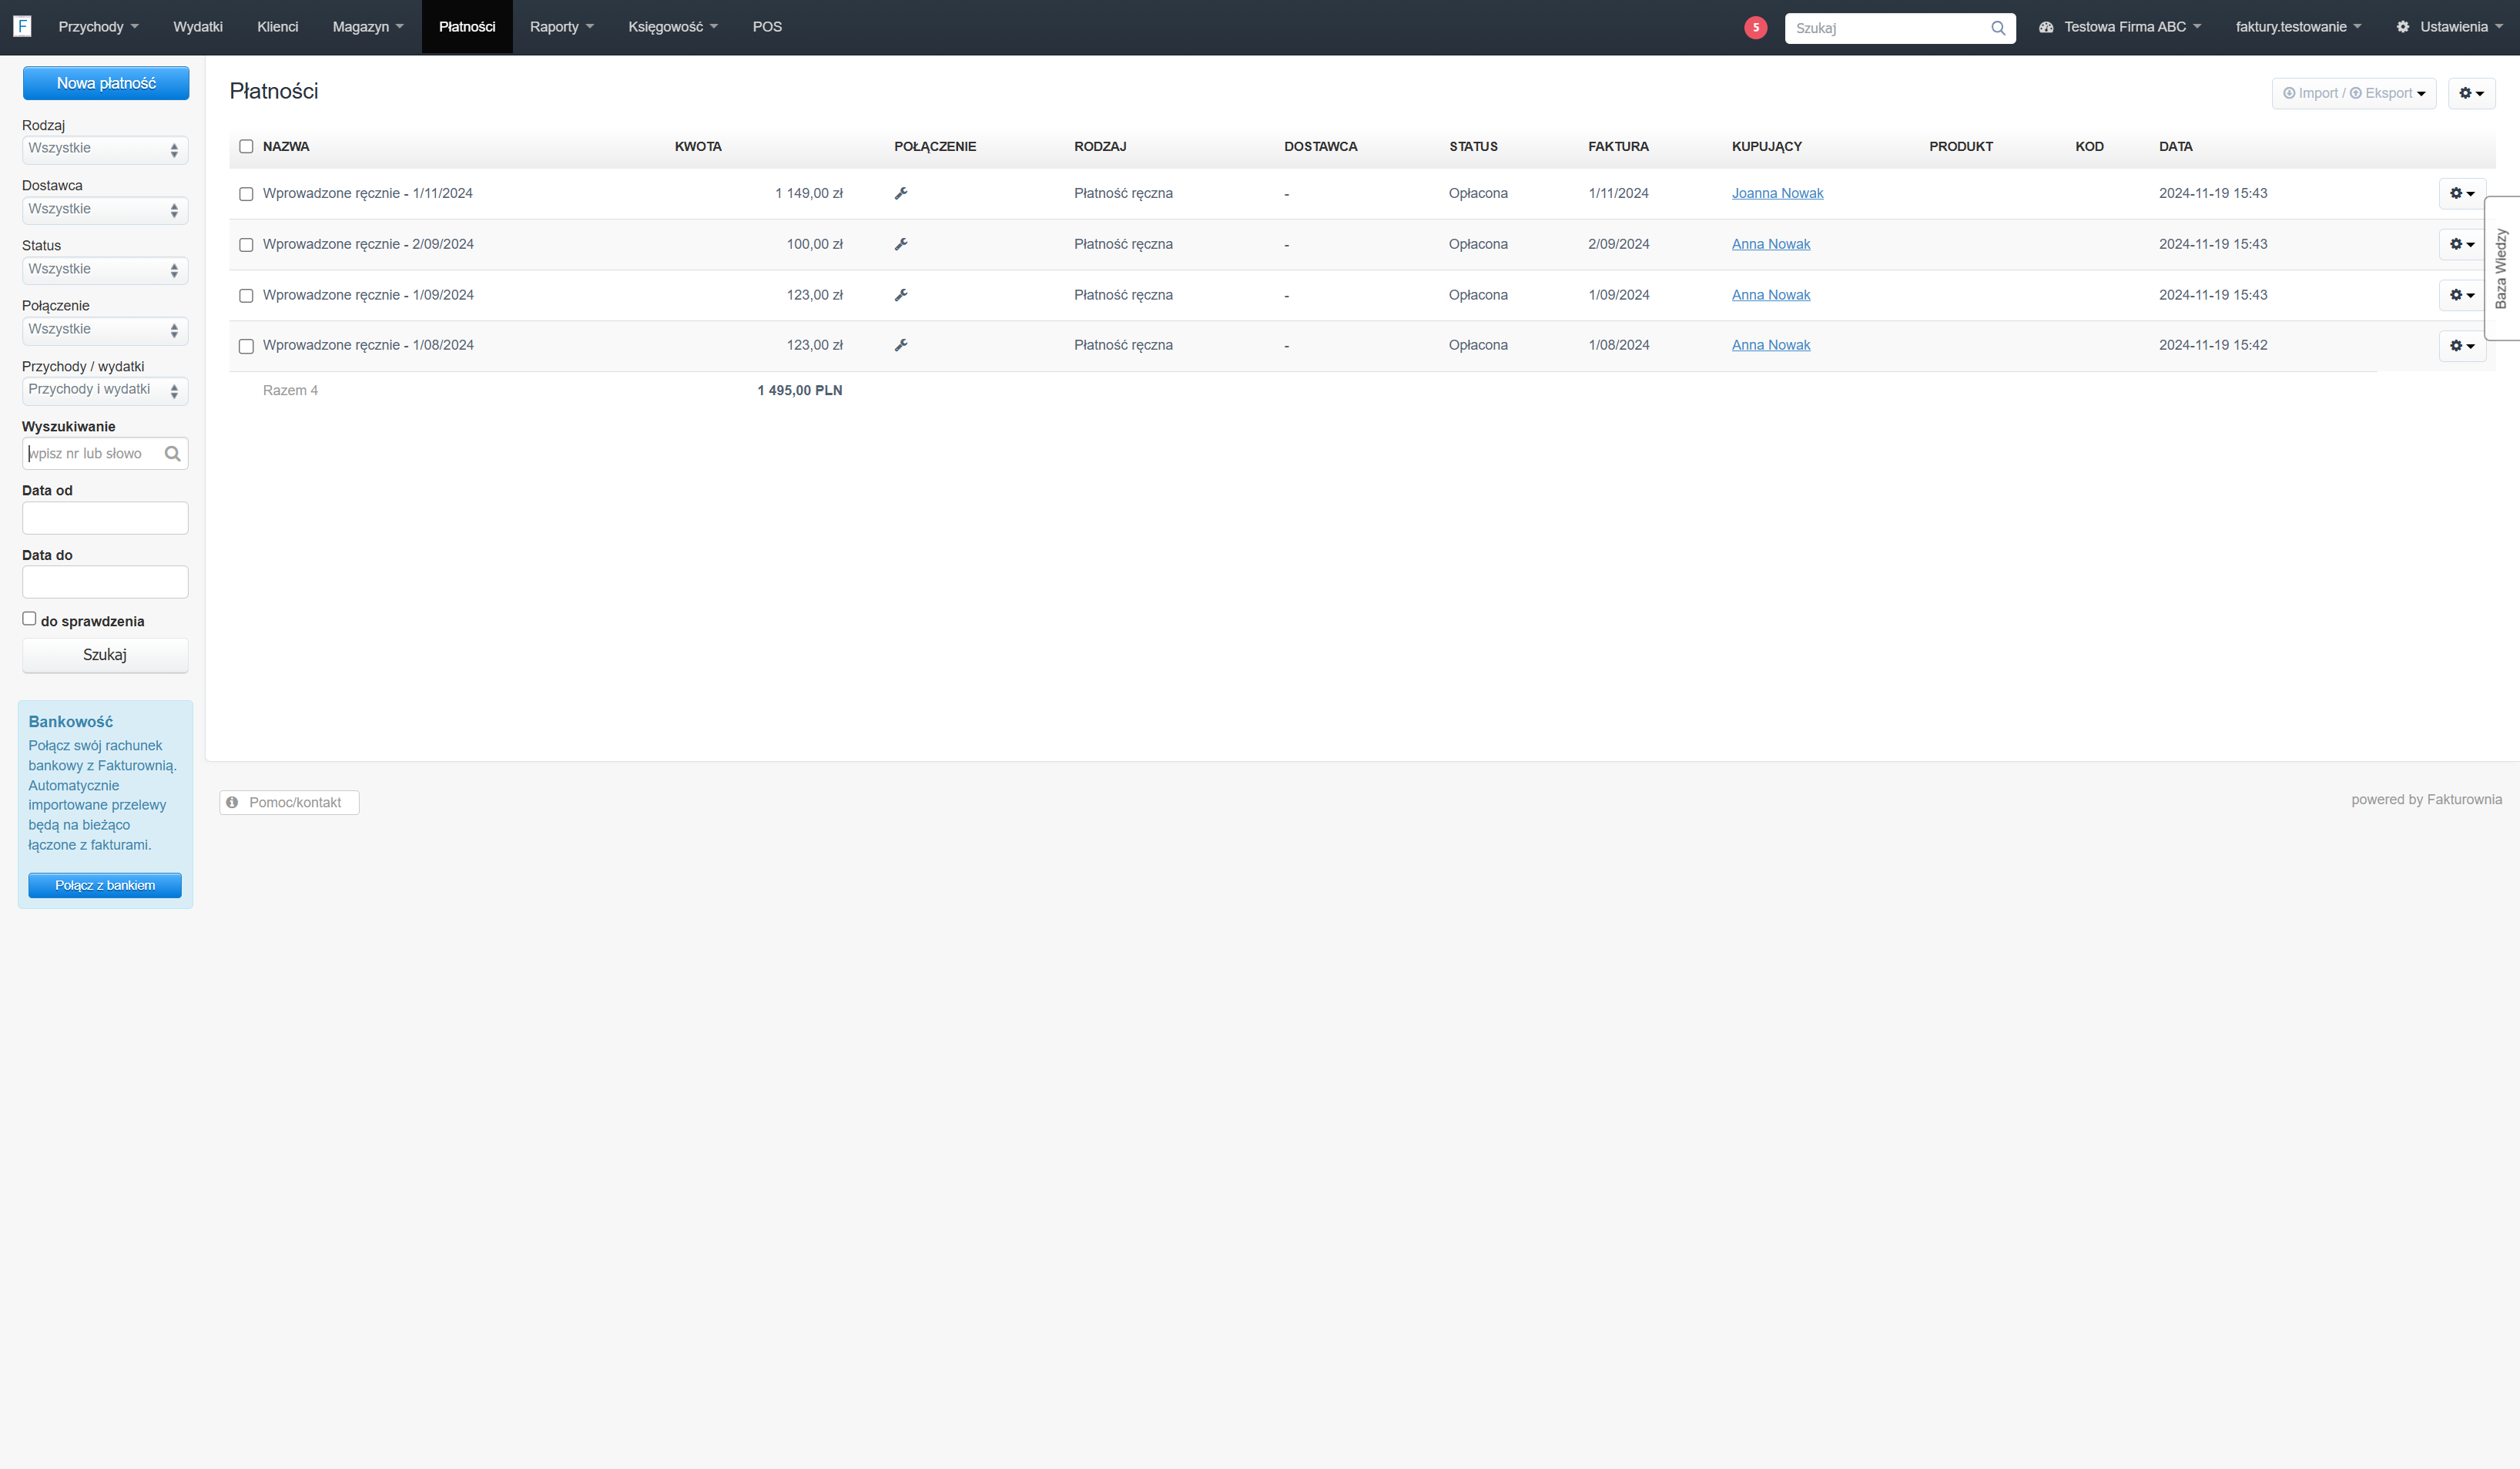
Task: Open the Połączenie filter dropdown
Action: [105, 330]
